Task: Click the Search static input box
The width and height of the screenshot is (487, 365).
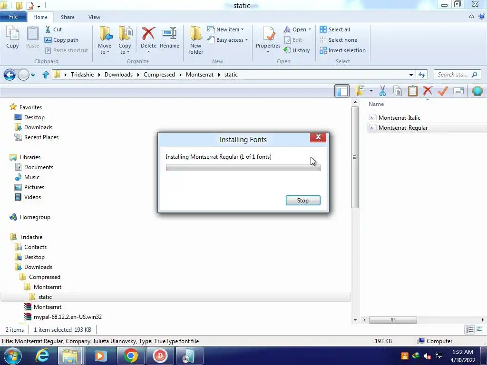Action: [x=457, y=75]
